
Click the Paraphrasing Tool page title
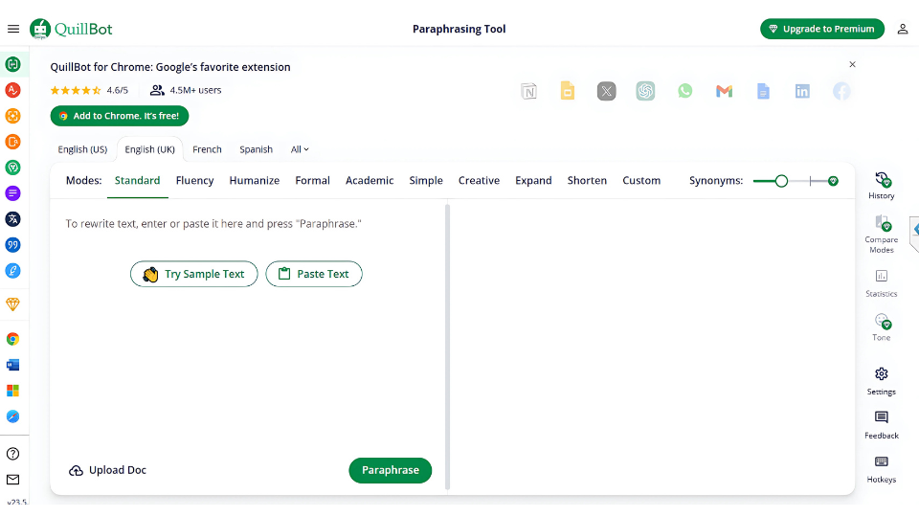(459, 29)
